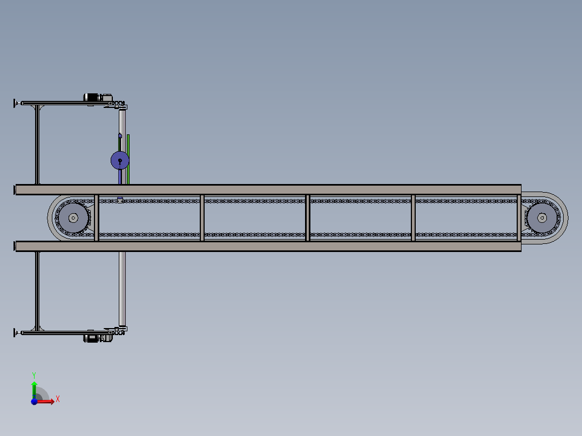
Task: Select the lower chain run inside the frame
Action: coord(307,235)
